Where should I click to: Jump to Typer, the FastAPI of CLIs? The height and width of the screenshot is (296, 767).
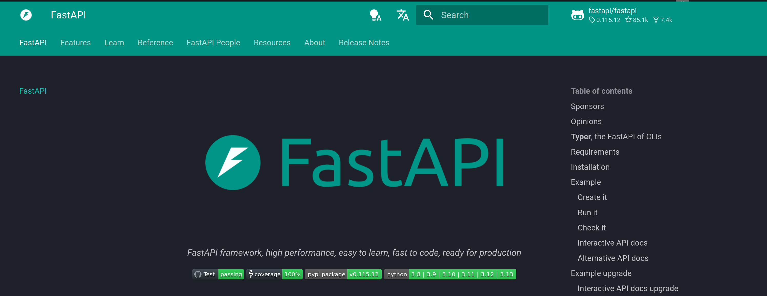pos(616,136)
